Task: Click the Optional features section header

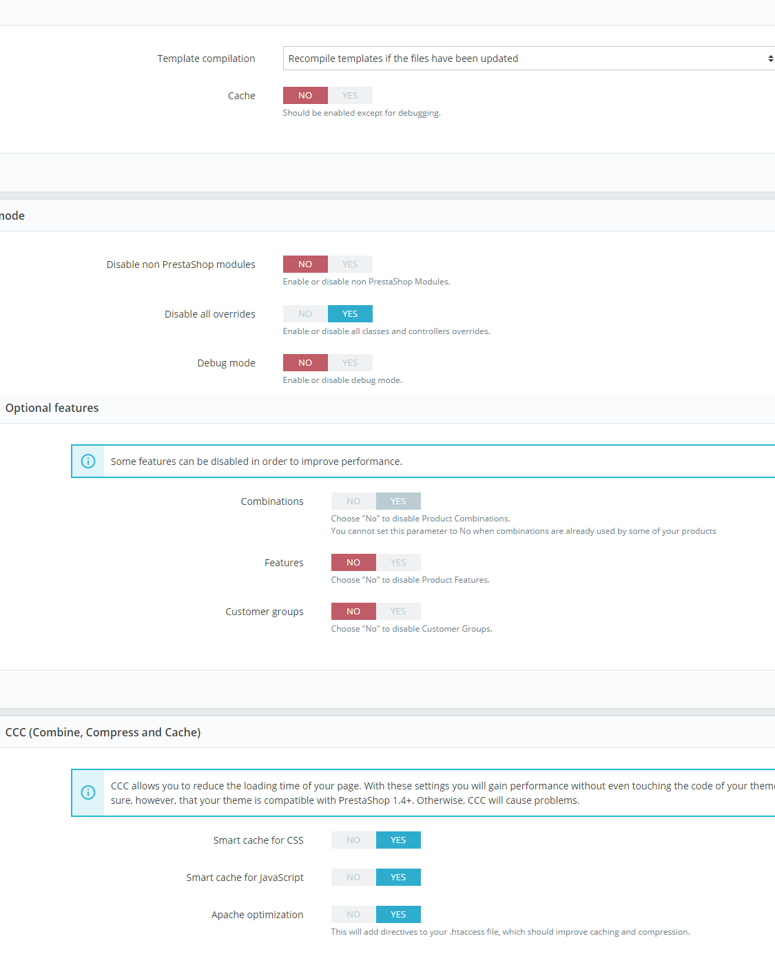Action: pyautogui.click(x=52, y=408)
